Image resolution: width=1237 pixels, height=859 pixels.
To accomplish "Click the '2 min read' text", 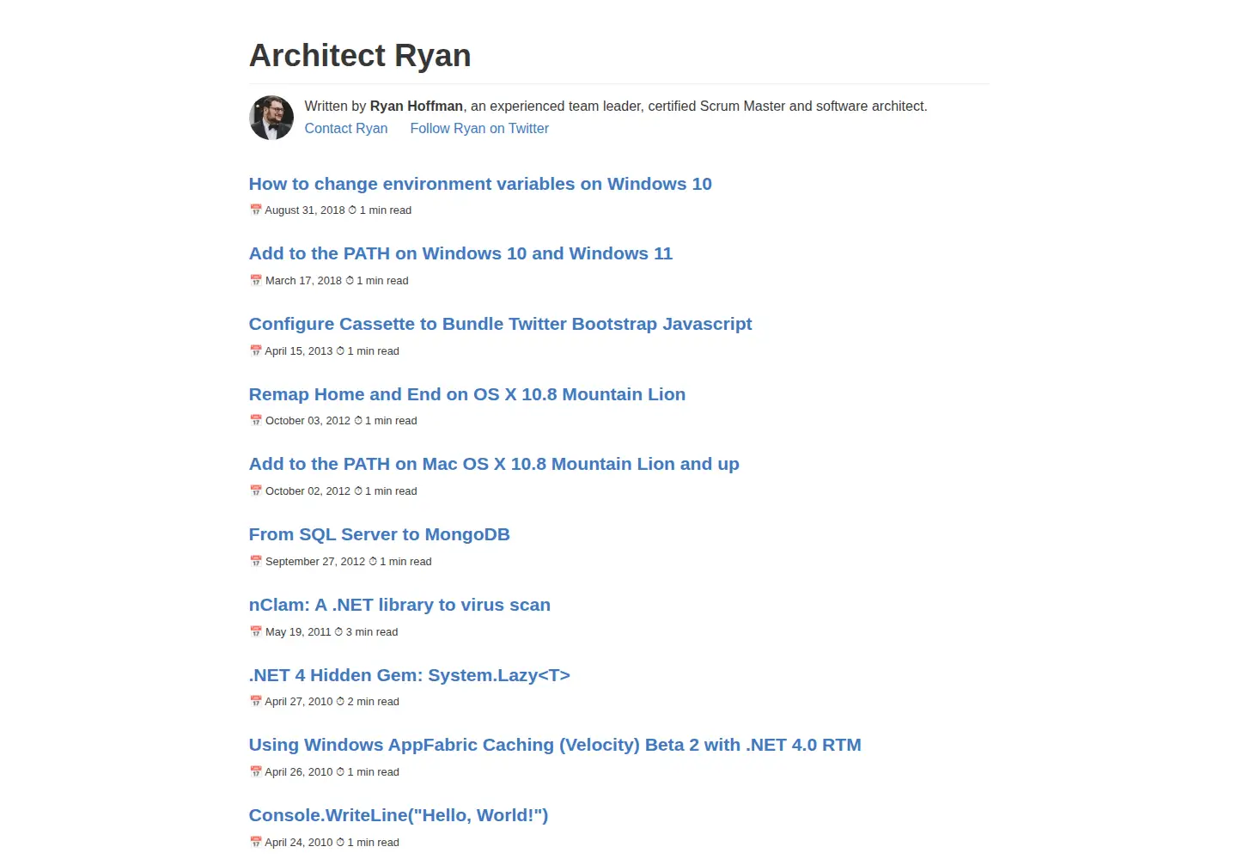I will click(374, 702).
